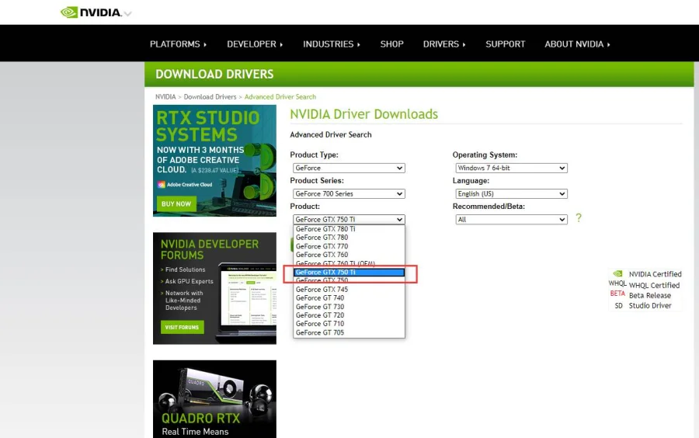Open the ABOUT NVIDIA menu

(x=577, y=44)
